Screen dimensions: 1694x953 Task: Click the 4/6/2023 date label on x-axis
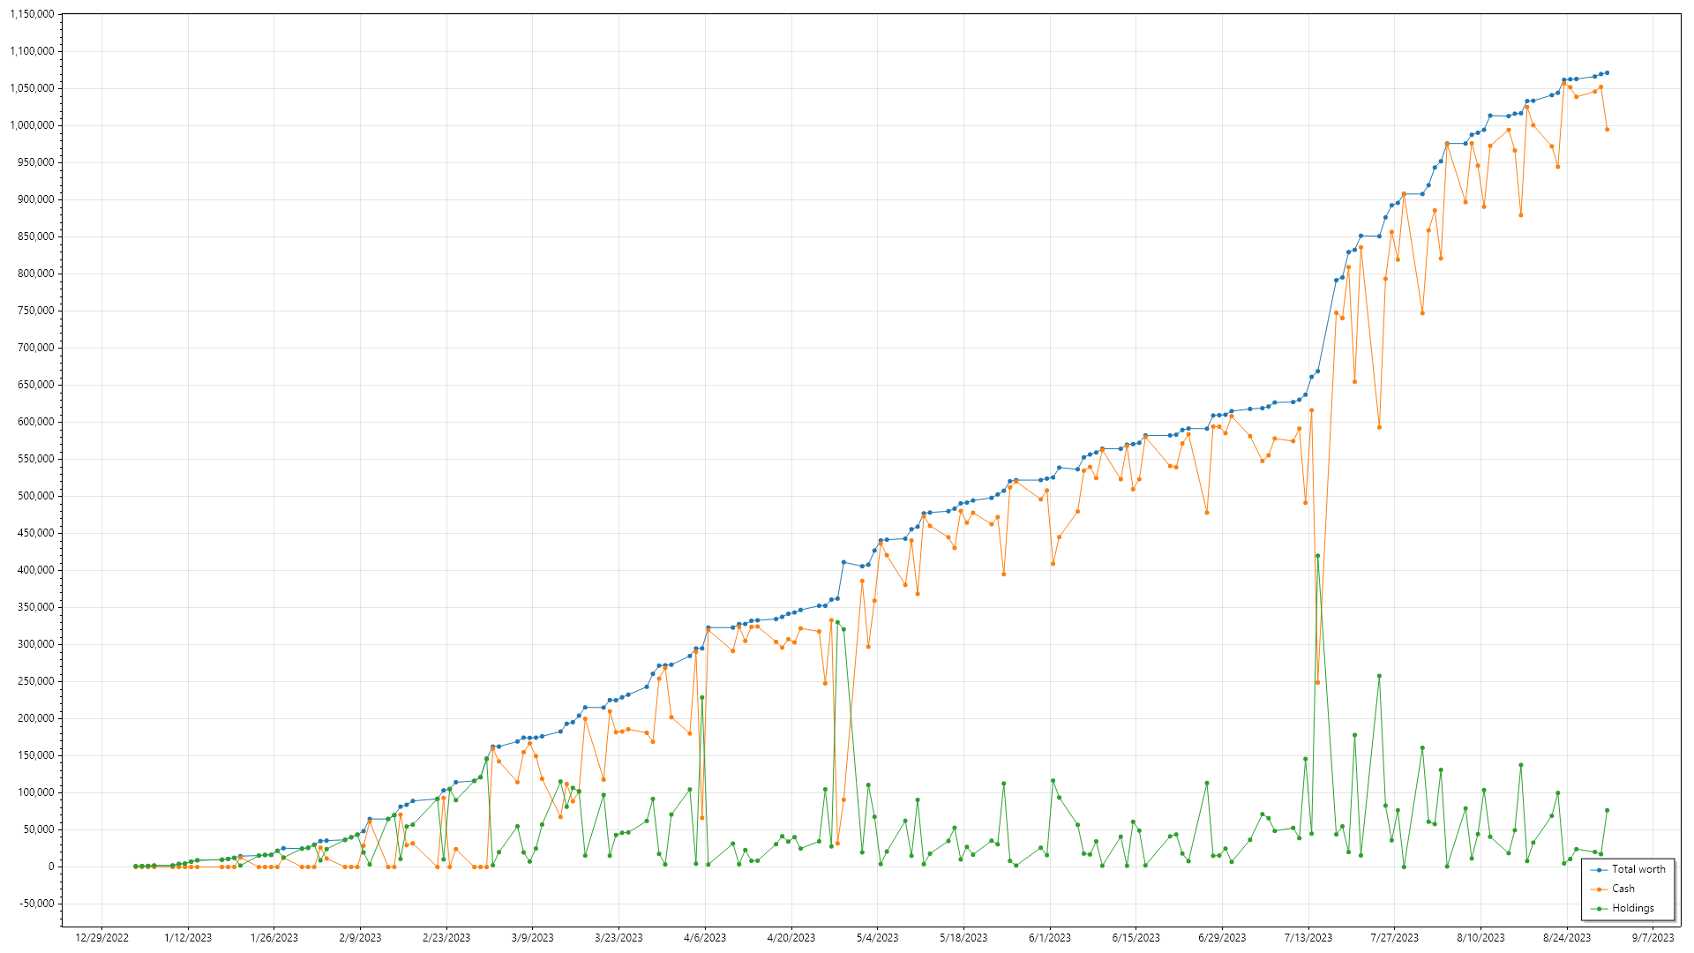704,938
